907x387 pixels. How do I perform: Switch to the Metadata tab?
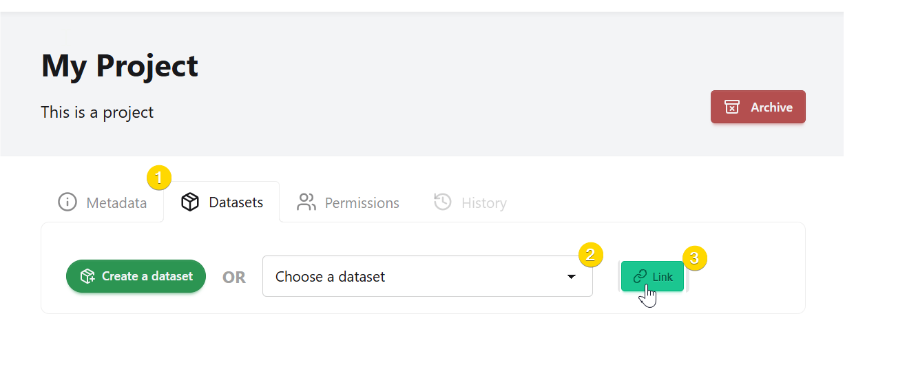(x=116, y=203)
